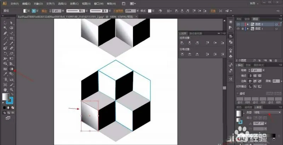Select the Direct Selection tool (white arrow)
Viewport: 283px width, 145px height.
[11, 23]
